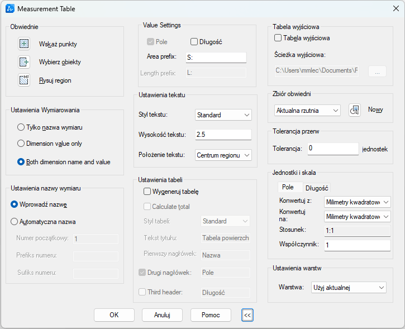405x329 pixels.
Task: Click the Area prefix input field
Action: pyautogui.click(x=216, y=58)
